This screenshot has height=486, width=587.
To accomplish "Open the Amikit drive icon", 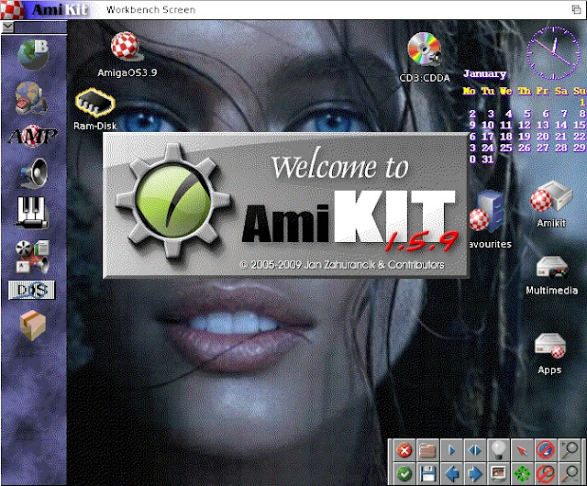I will (551, 197).
